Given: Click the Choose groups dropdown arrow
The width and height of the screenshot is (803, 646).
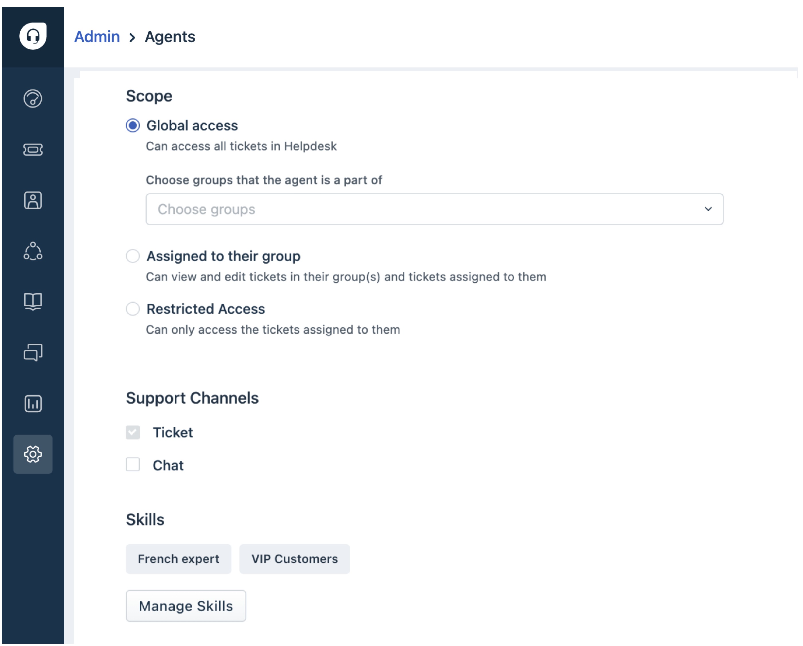Looking at the screenshot, I should 708,209.
